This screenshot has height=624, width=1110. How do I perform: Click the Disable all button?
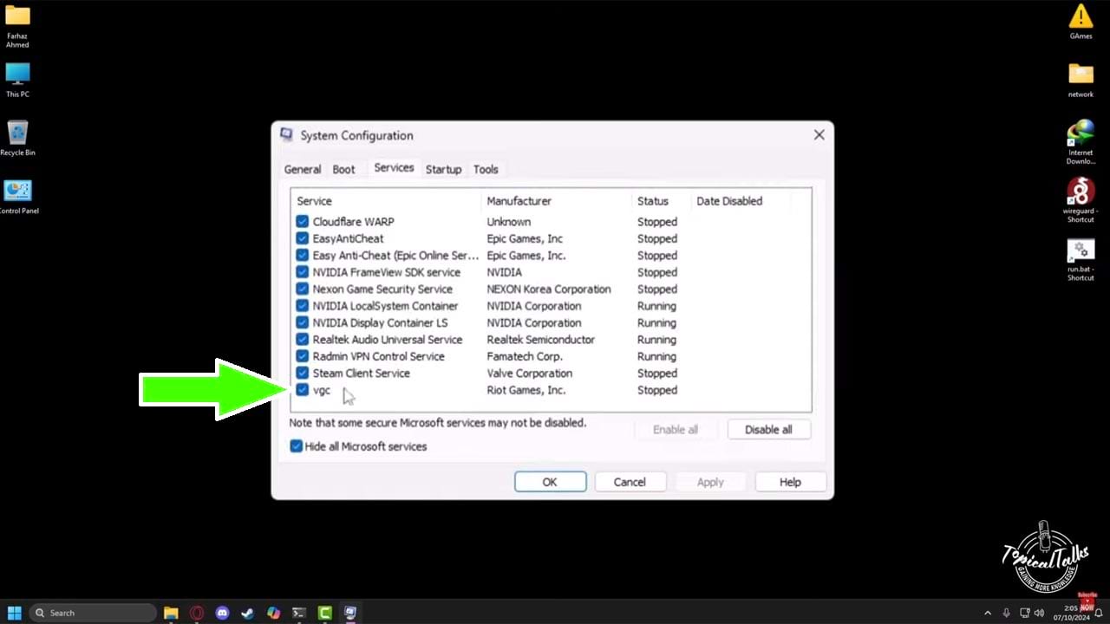pyautogui.click(x=767, y=430)
